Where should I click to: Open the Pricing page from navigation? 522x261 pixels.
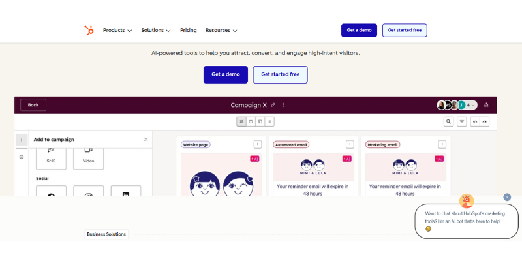(188, 30)
